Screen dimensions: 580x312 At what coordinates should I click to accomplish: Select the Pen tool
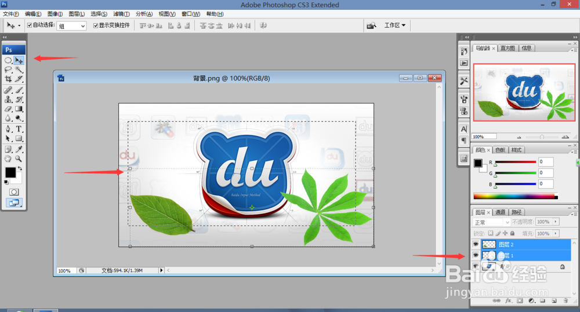coord(8,129)
